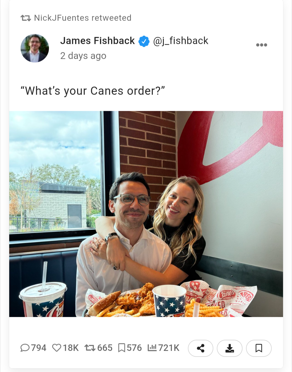Click 'NickJFuentes retweeted' label
The image size is (292, 372).
click(83, 18)
